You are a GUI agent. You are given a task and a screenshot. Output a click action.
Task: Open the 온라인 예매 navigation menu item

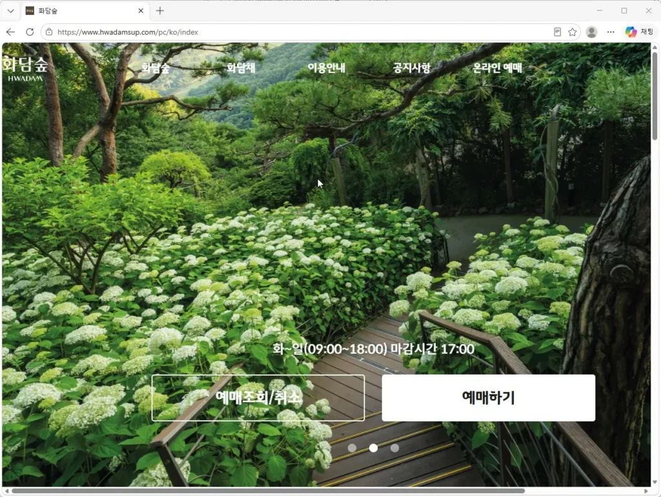tap(498, 68)
